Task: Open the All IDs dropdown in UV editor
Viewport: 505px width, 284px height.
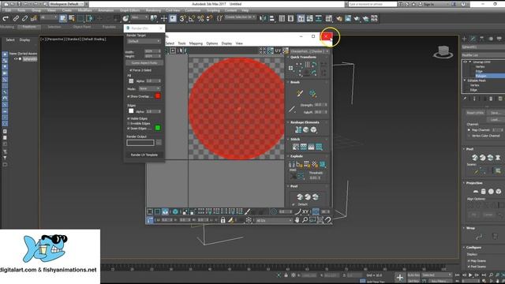Action: 274,220
